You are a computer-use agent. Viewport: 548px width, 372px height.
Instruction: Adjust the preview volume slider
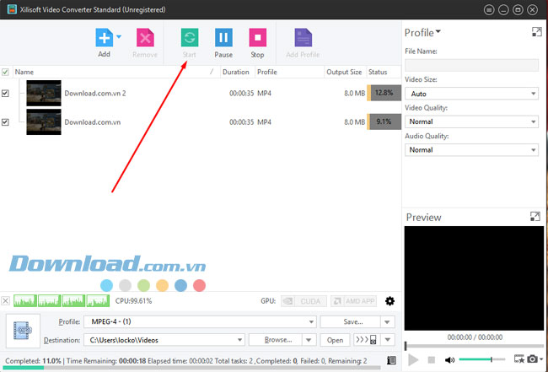(x=482, y=359)
